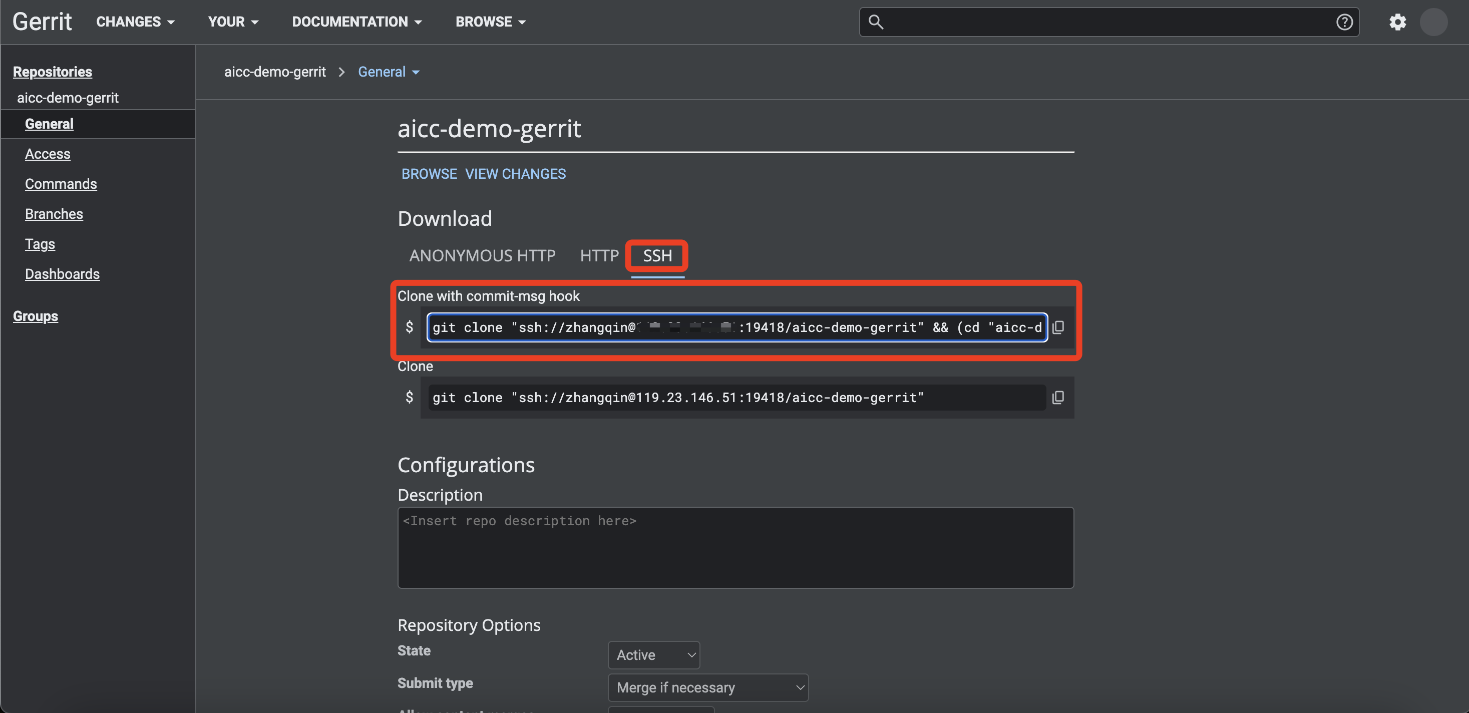Expand the CHANGES menu
This screenshot has height=713, width=1469.
tap(135, 22)
